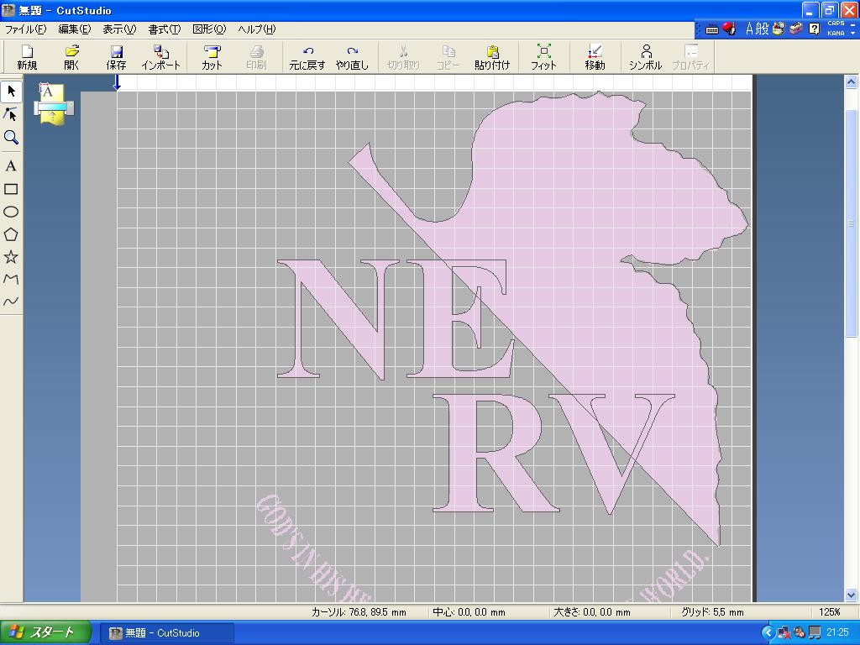860x645 pixels.
Task: Open the 図形(O) menu
Action: [209, 29]
